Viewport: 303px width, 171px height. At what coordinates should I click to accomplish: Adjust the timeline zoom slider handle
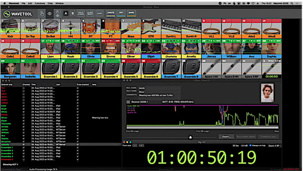click(x=190, y=137)
